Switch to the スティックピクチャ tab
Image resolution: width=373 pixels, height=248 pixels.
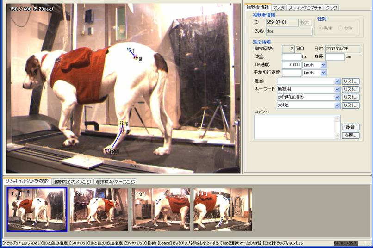(x=305, y=7)
